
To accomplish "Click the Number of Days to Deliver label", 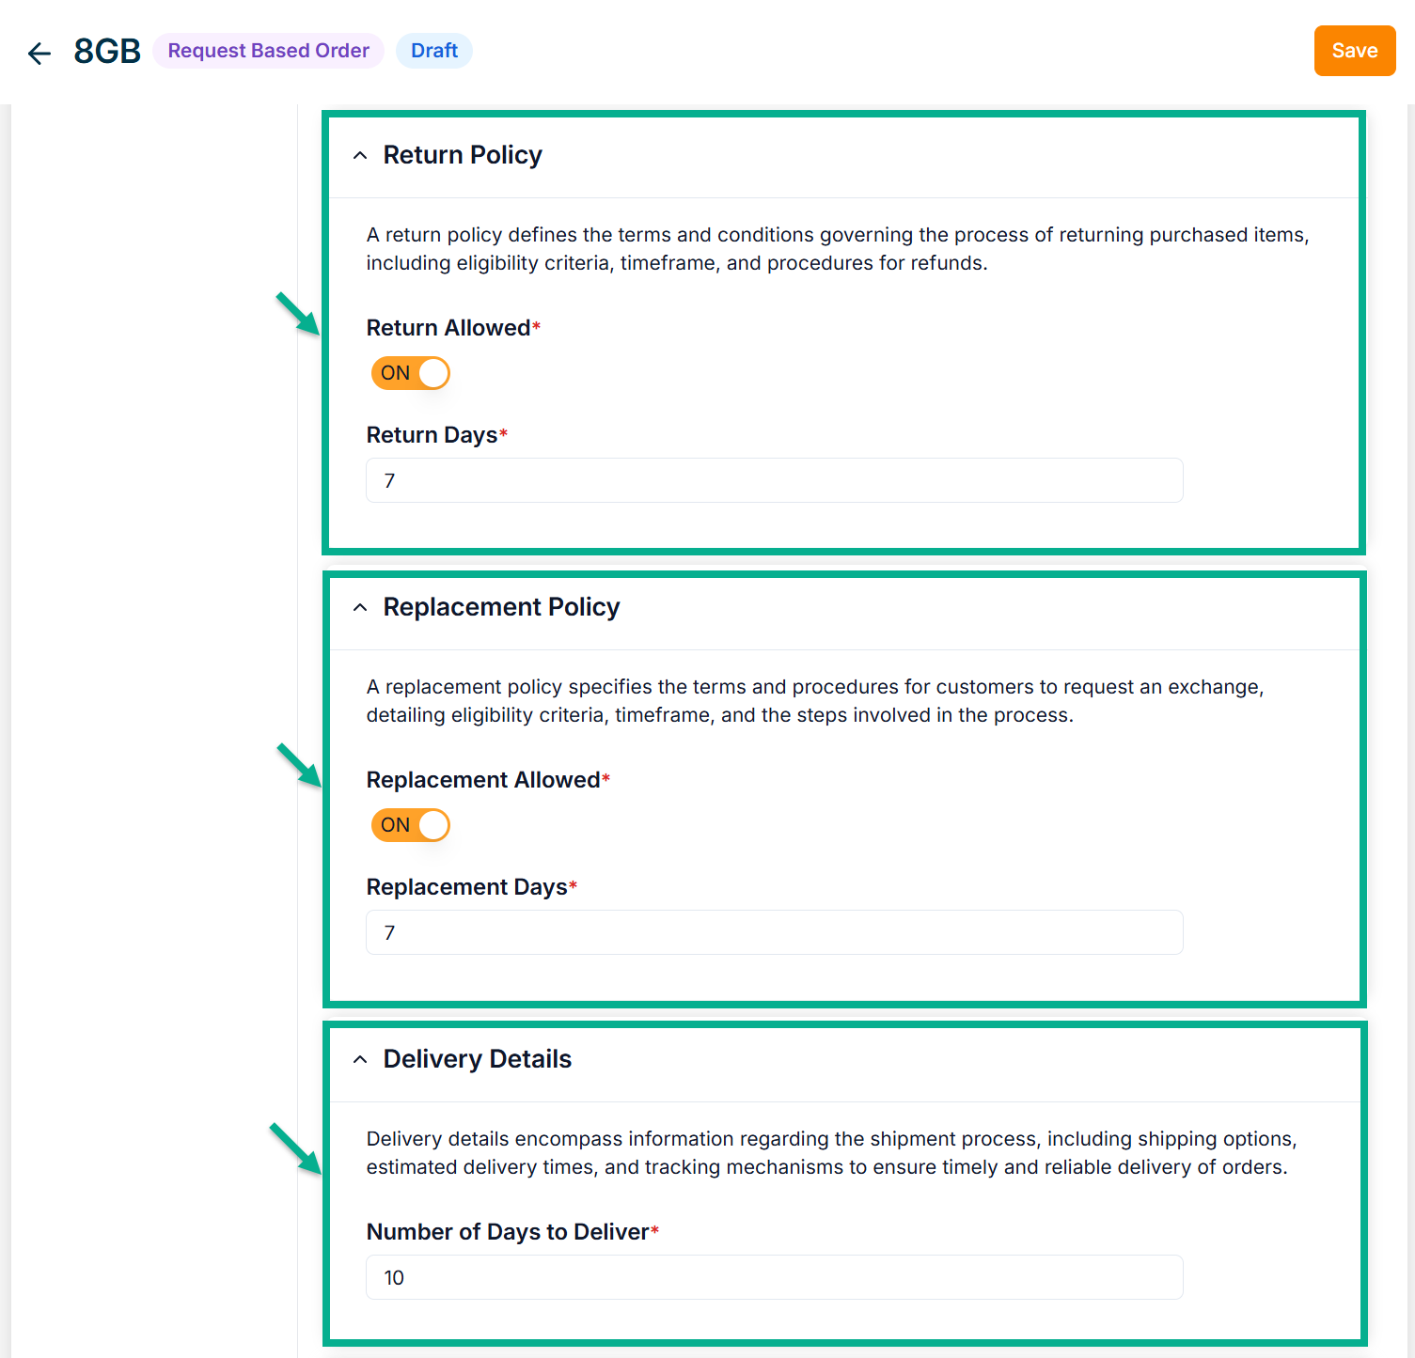I will [x=508, y=1232].
